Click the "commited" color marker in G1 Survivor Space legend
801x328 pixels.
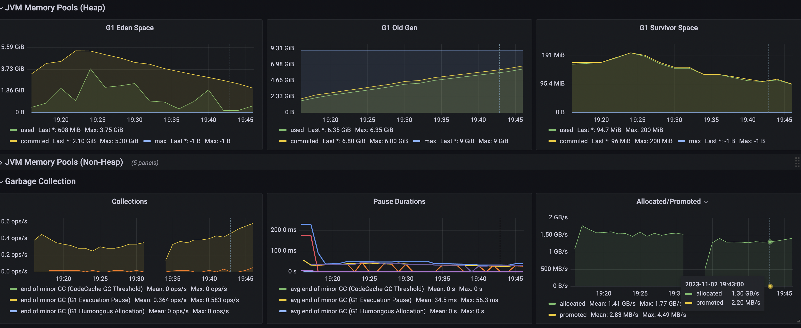(552, 141)
